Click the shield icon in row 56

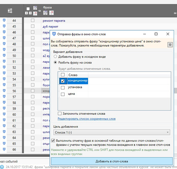4,91
